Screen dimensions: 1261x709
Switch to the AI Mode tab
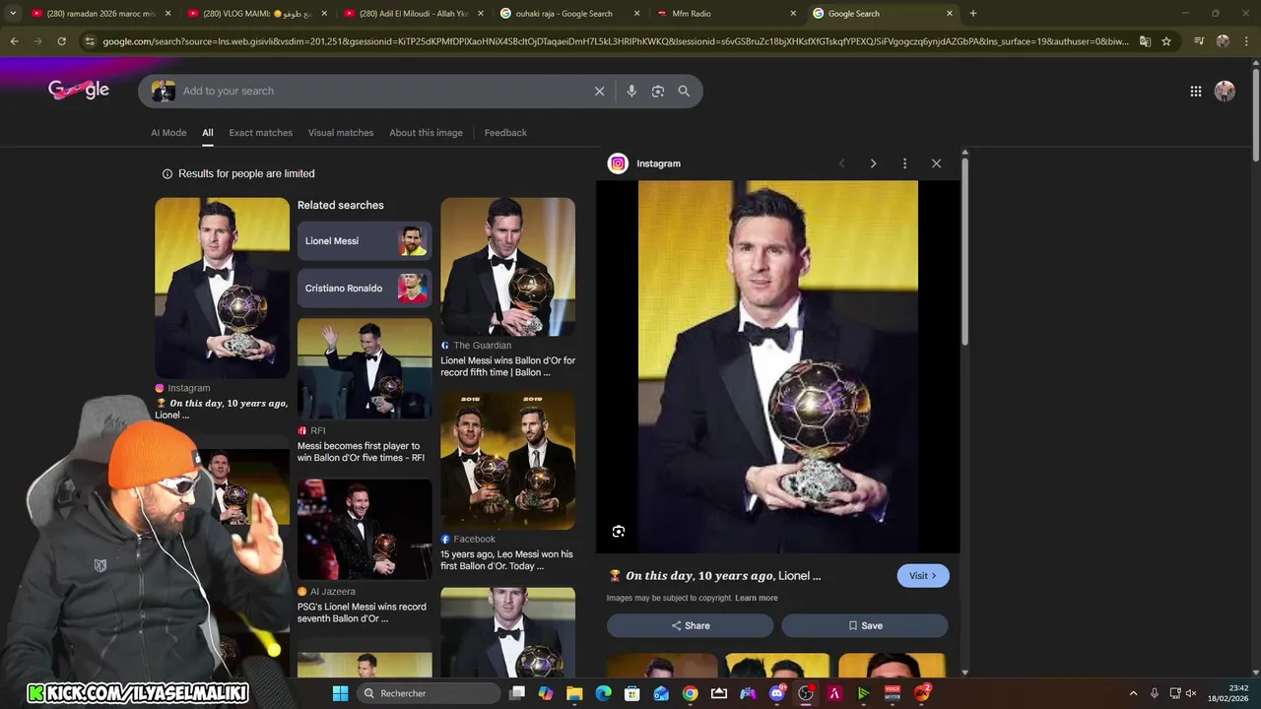pyautogui.click(x=168, y=133)
